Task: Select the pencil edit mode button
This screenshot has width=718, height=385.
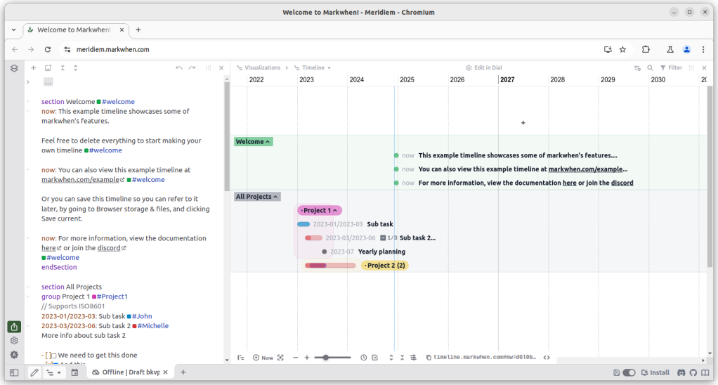Action: [34, 372]
